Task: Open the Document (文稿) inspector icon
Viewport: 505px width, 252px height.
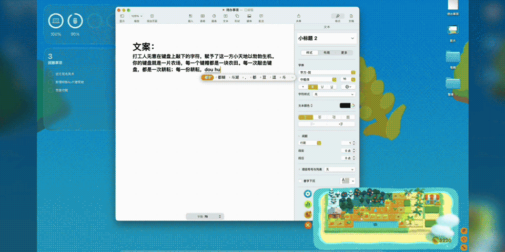Action: pyautogui.click(x=351, y=17)
